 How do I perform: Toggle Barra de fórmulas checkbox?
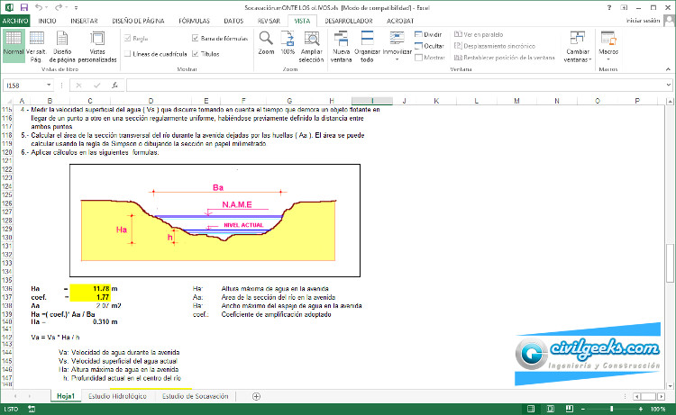[x=196, y=39]
